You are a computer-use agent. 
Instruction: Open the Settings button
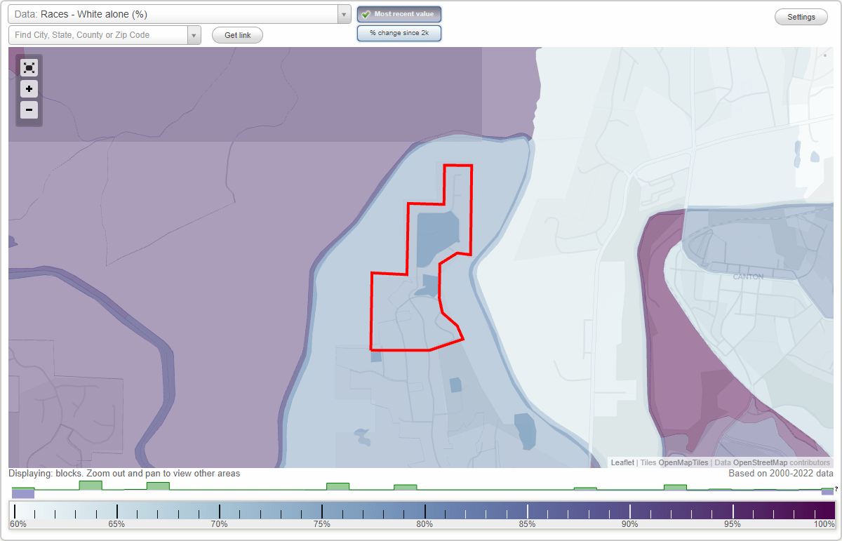pyautogui.click(x=801, y=18)
